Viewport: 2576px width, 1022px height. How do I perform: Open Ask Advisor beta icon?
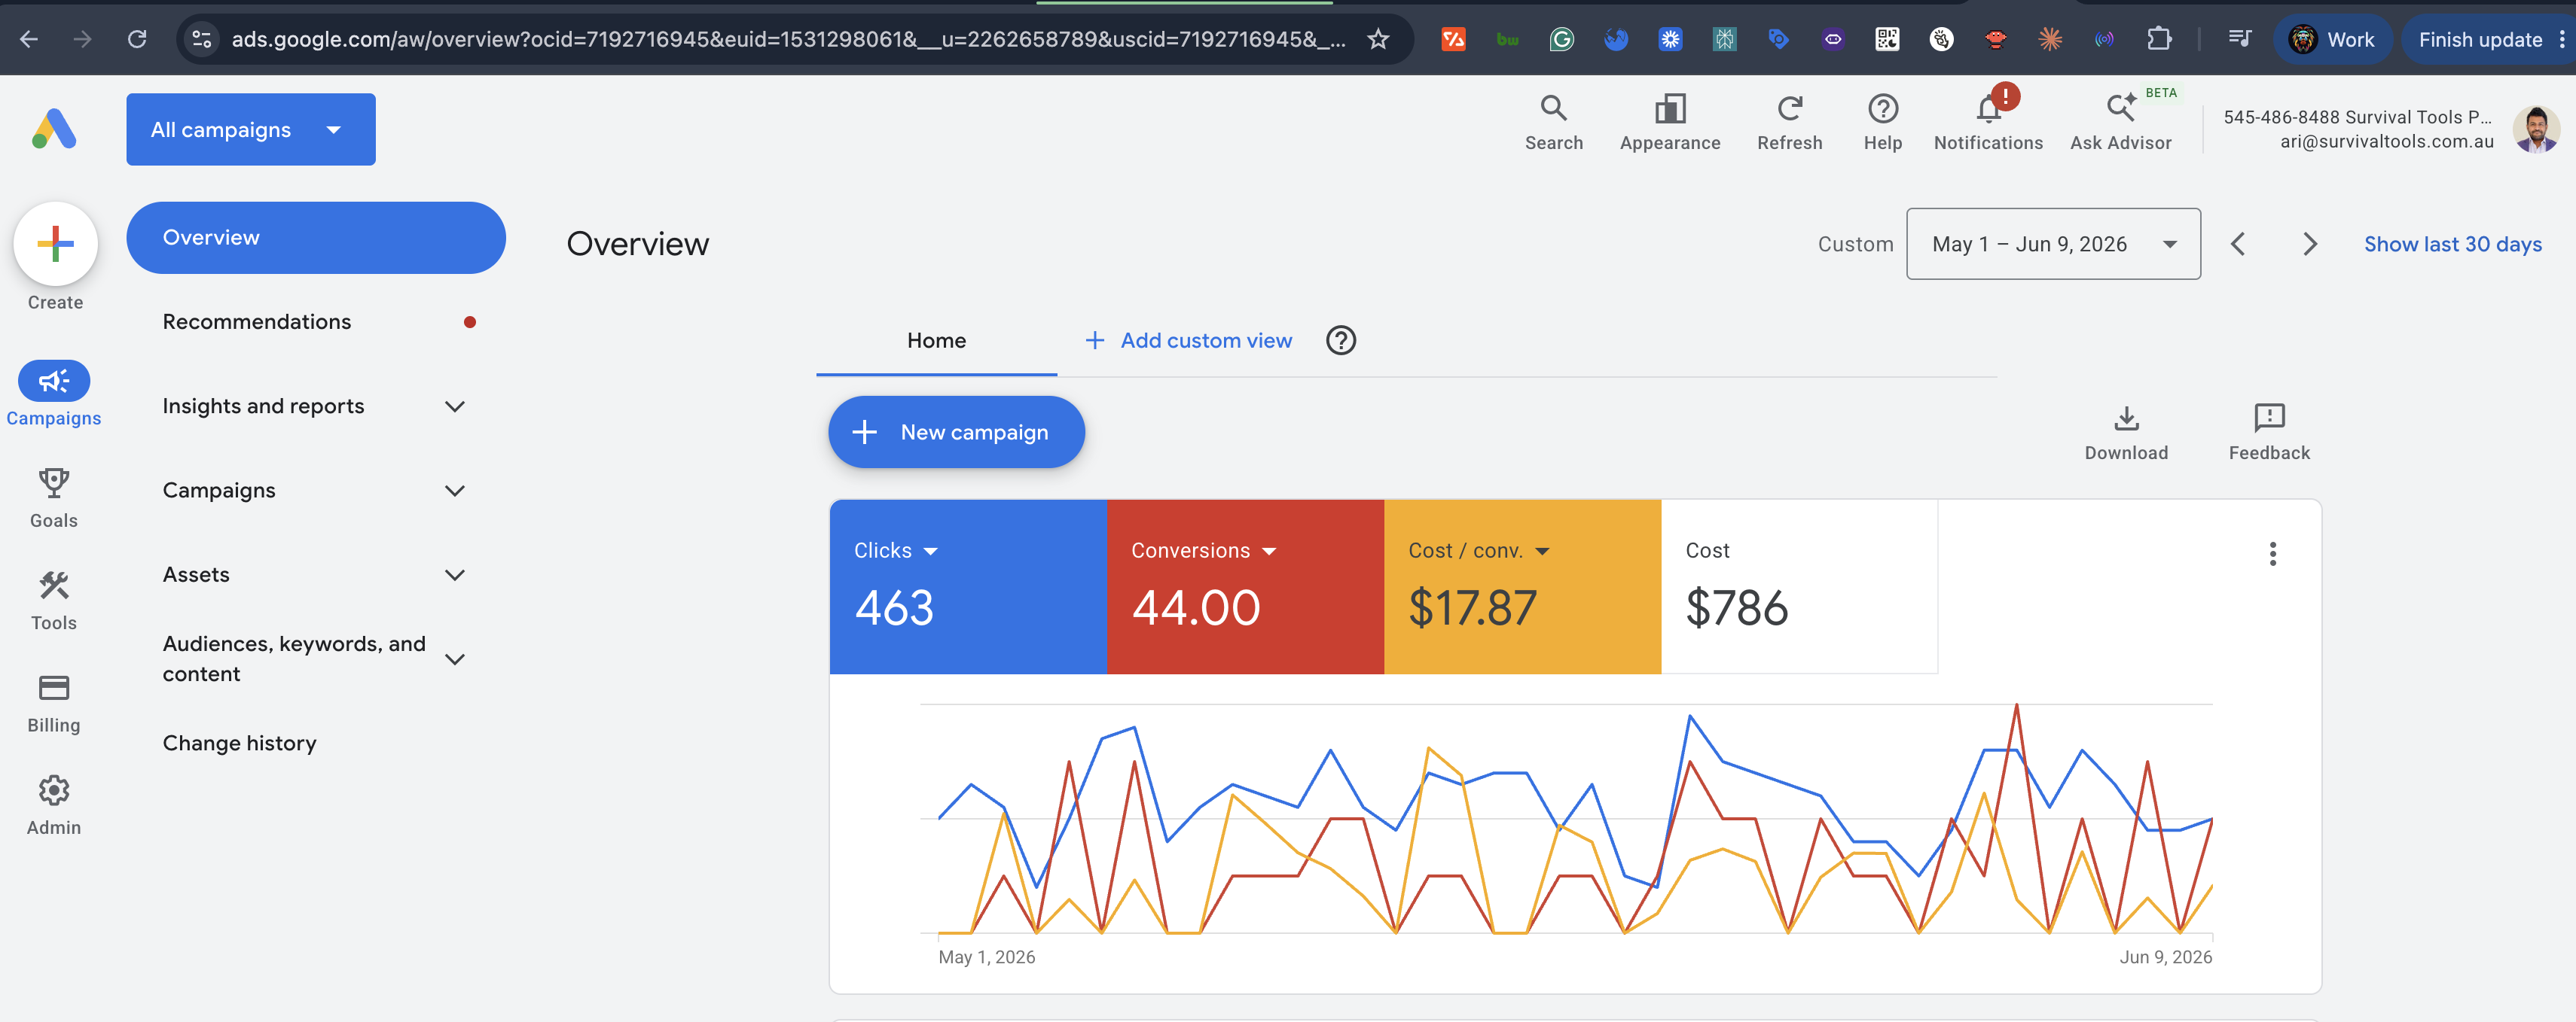[2120, 108]
